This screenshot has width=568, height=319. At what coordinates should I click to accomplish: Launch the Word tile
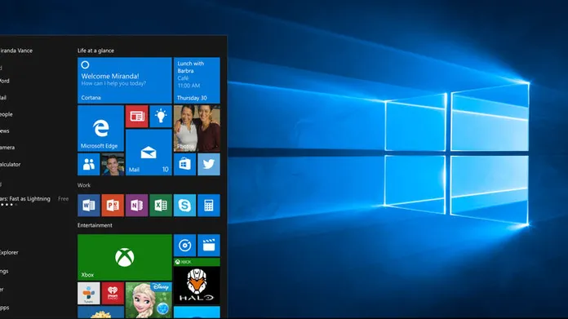(x=89, y=206)
